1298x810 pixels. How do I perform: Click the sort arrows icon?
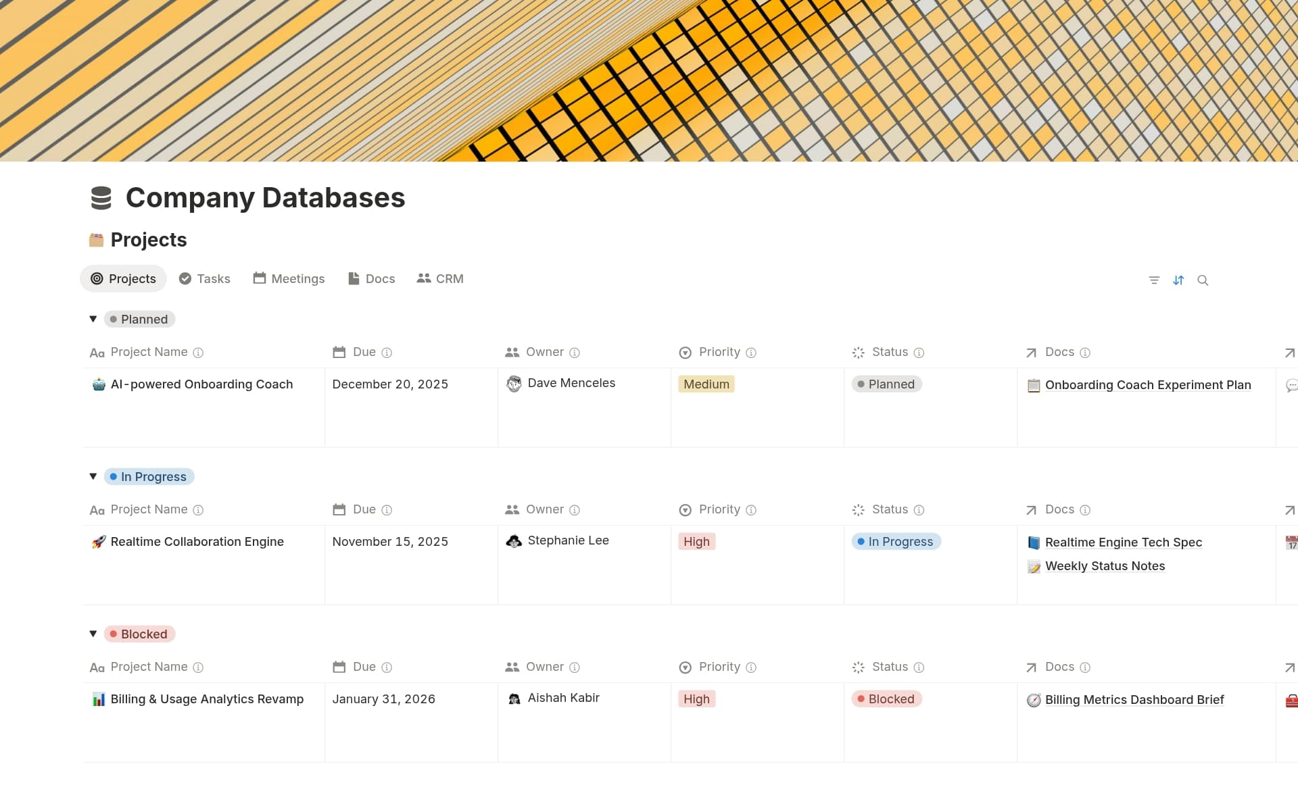coord(1178,280)
